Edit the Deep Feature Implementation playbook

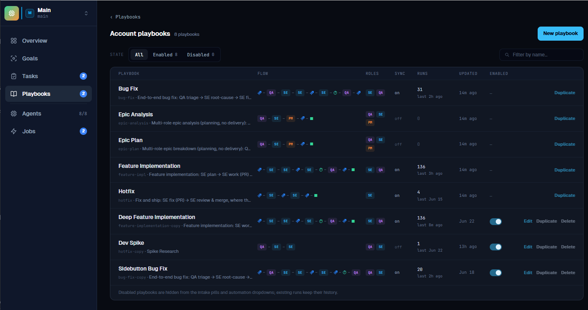tap(528, 221)
